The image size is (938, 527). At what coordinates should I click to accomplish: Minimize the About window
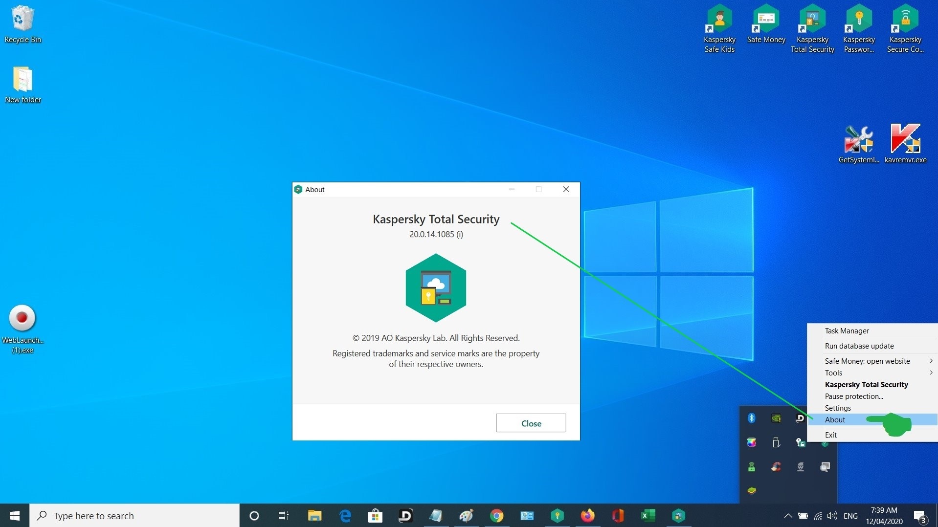pos(512,189)
